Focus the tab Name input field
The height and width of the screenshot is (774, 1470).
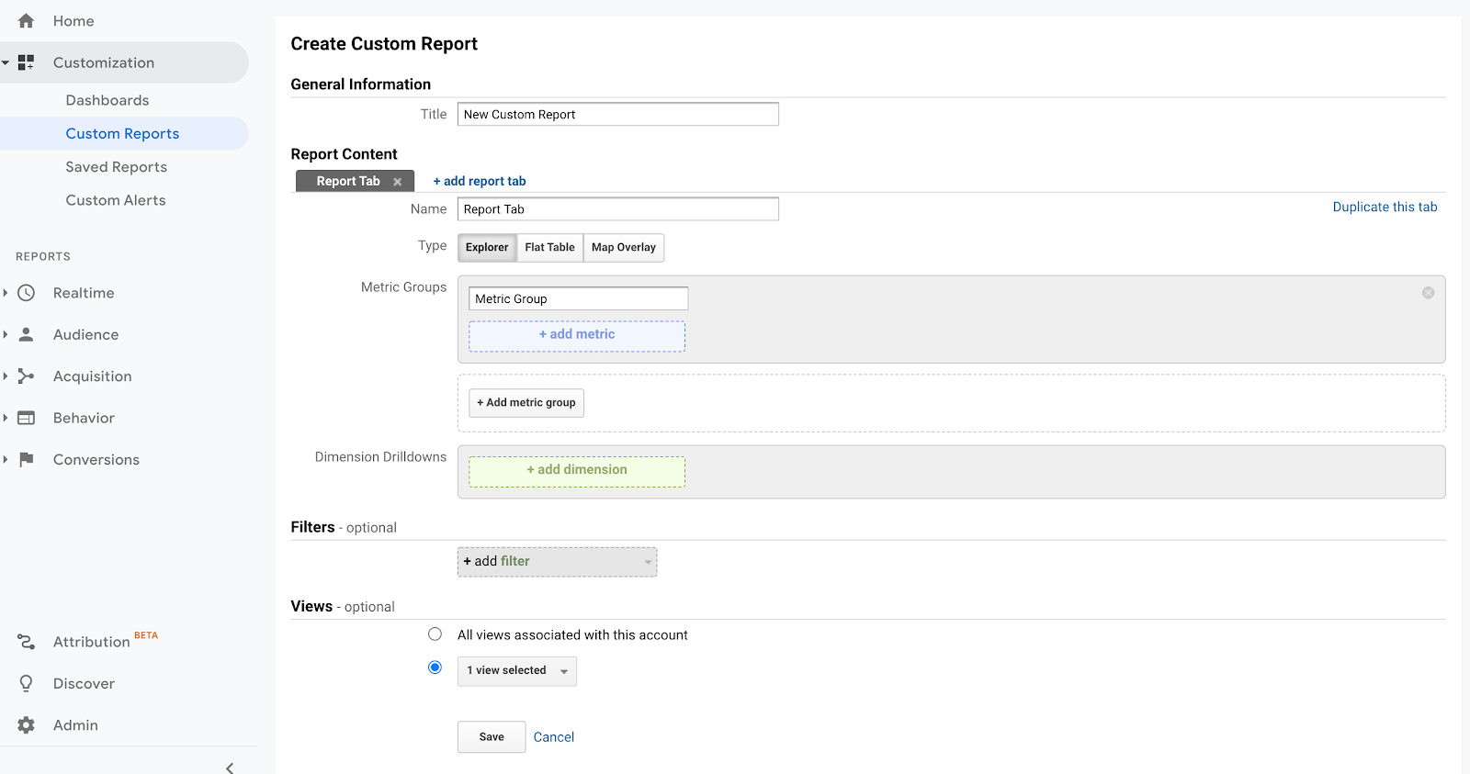pos(618,209)
